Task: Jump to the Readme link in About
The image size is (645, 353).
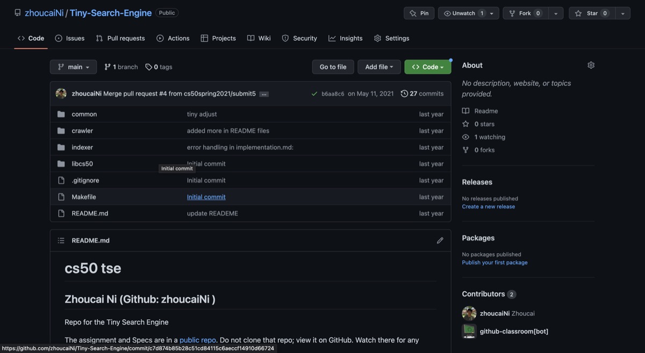Action: coord(480,111)
